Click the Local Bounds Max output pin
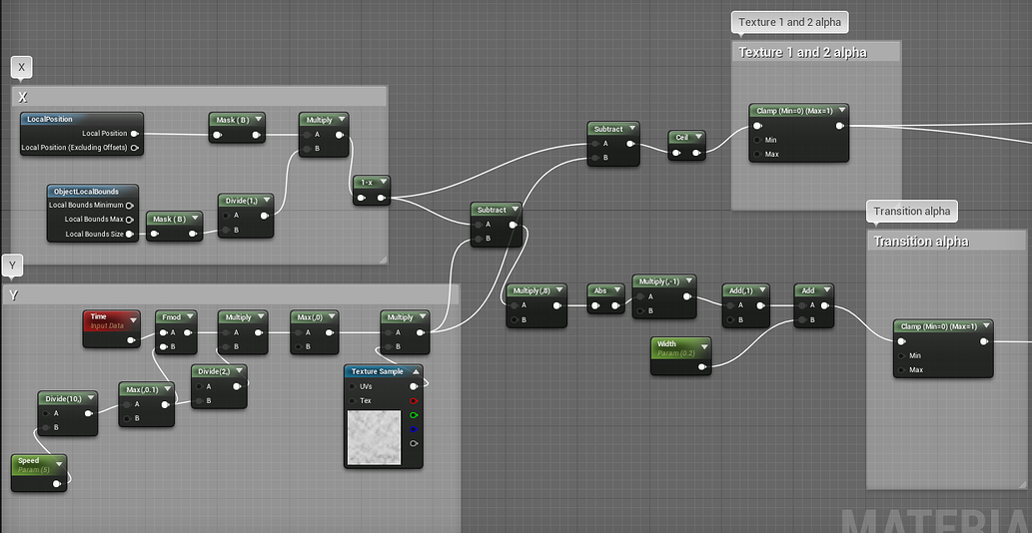This screenshot has height=533, width=1032. point(129,219)
